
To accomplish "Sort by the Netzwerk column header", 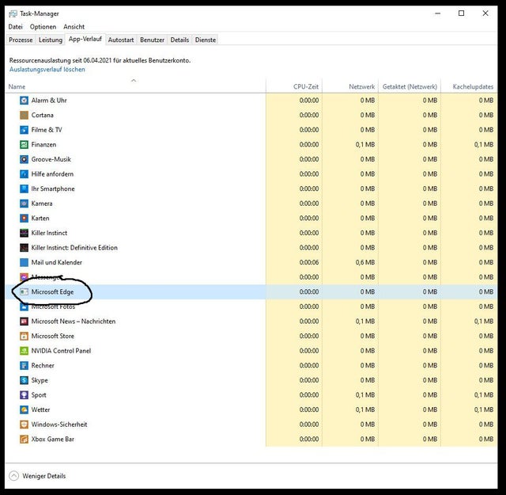I will tap(350, 86).
